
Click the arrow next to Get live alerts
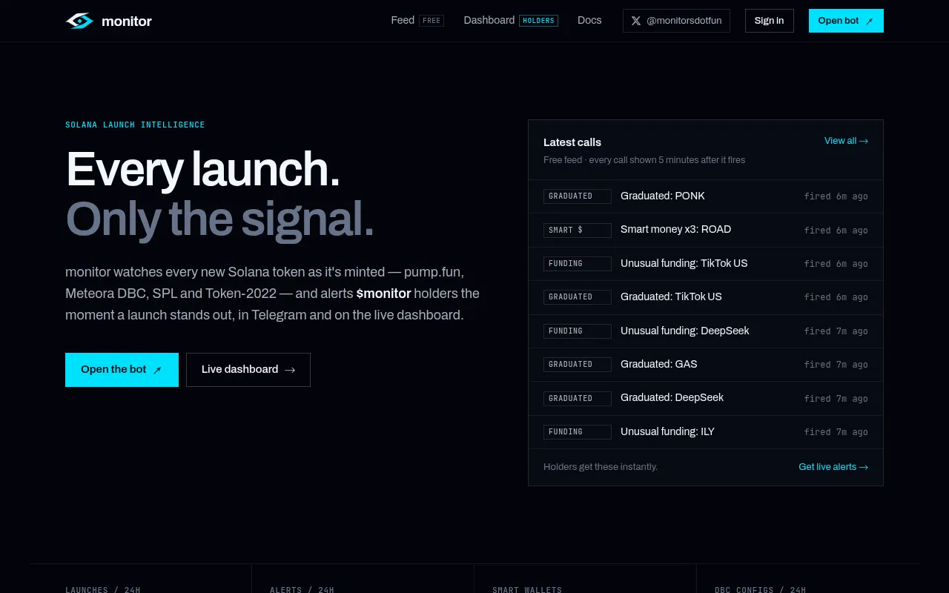864,467
